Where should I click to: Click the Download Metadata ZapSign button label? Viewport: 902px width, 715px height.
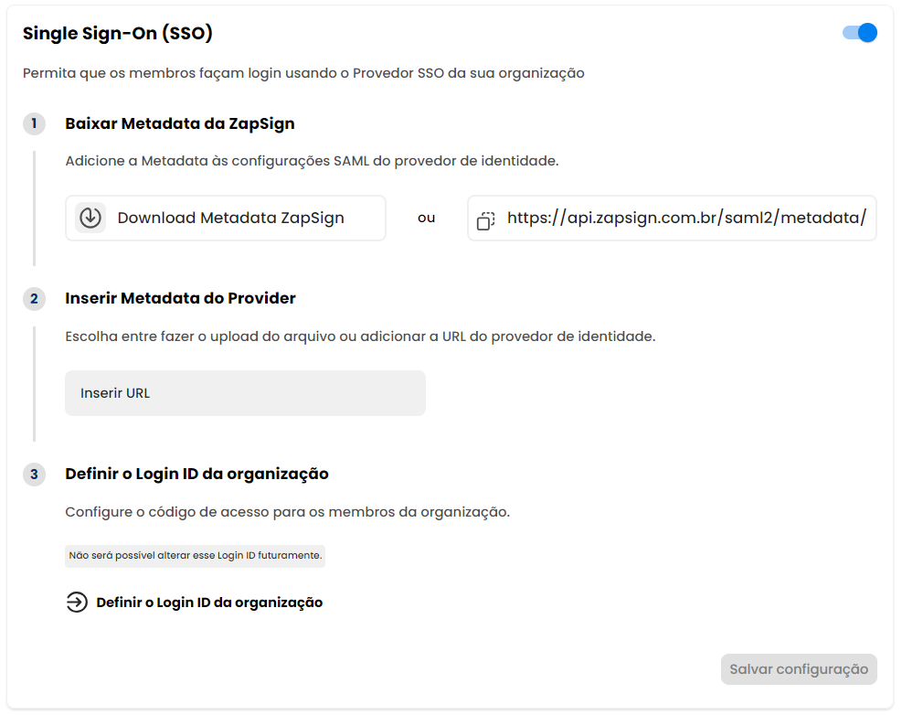click(x=230, y=218)
